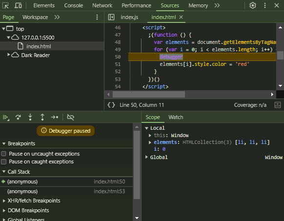Collapse the Breakpoints section
The height and width of the screenshot is (221, 284).
(4, 143)
